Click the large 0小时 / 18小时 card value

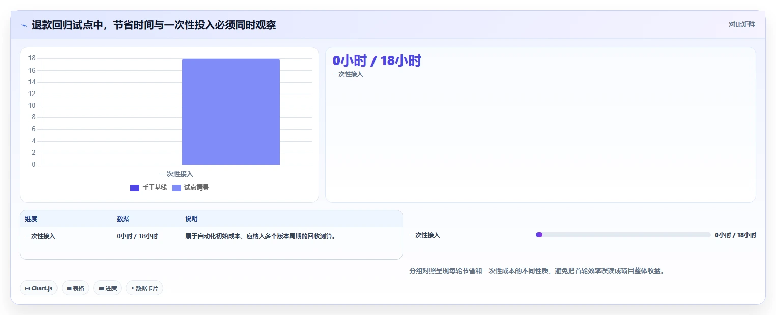(x=377, y=60)
